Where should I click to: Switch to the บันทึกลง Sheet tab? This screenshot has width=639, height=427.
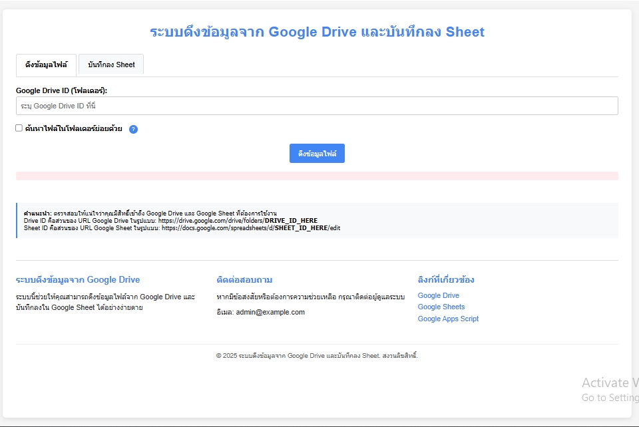pos(111,65)
